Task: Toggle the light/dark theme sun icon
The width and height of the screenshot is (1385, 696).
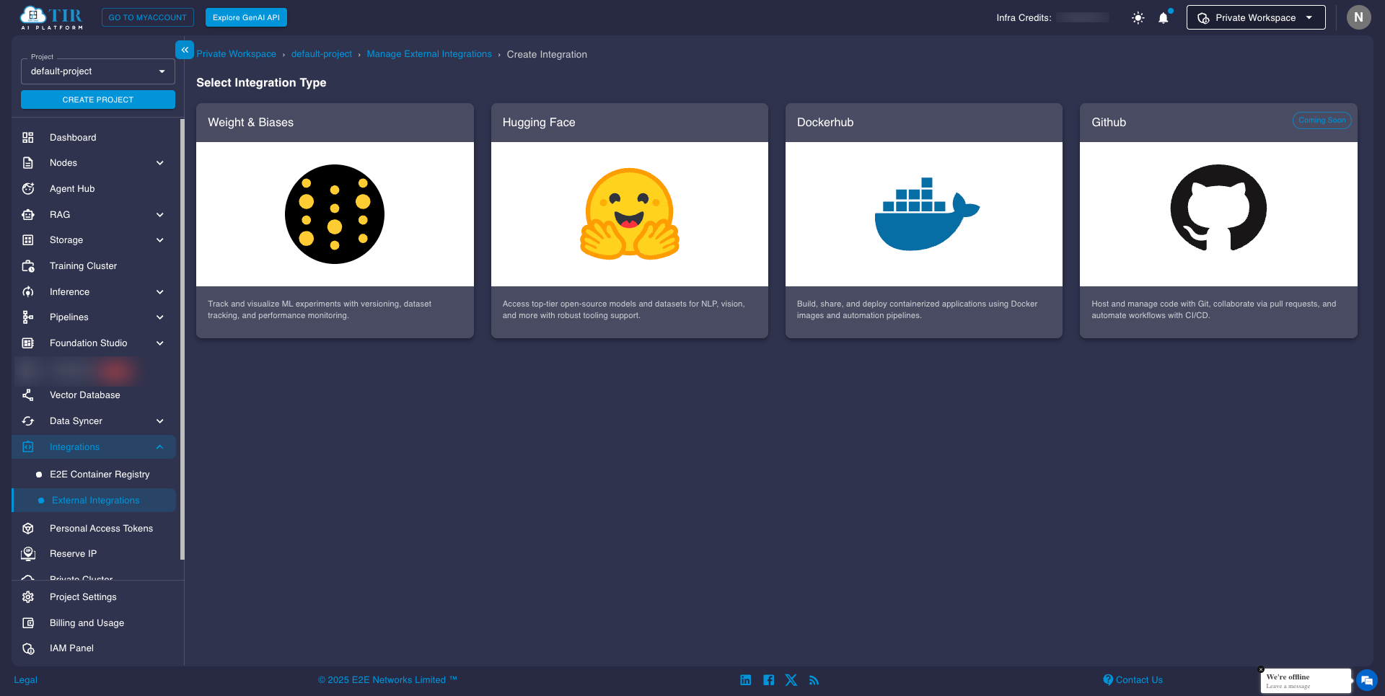Action: 1138,18
